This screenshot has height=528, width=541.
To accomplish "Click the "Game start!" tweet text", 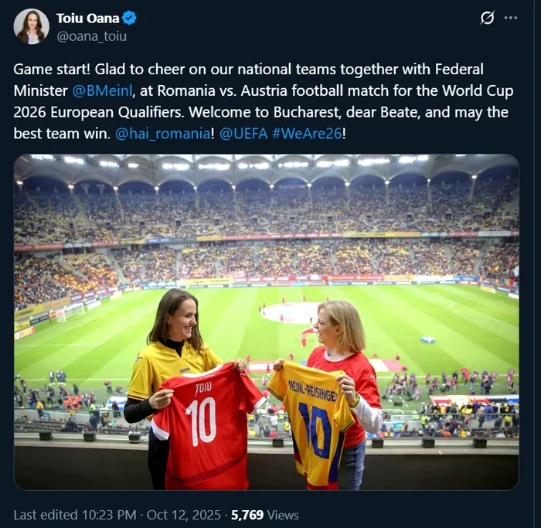I will pyautogui.click(x=49, y=70).
